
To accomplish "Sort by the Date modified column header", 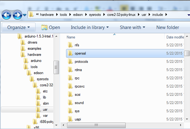I will tap(175, 37).
